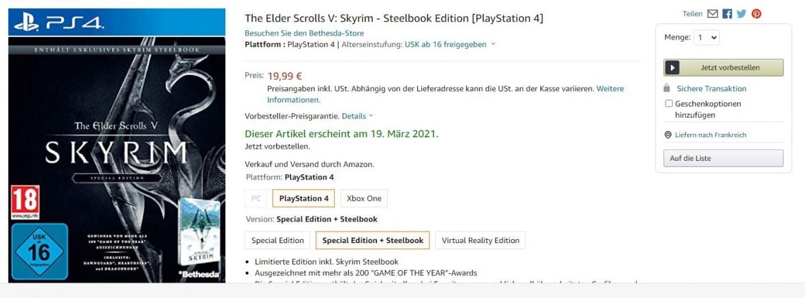Open the Menge quantity dropdown
This screenshot has width=805, height=298.
[706, 38]
